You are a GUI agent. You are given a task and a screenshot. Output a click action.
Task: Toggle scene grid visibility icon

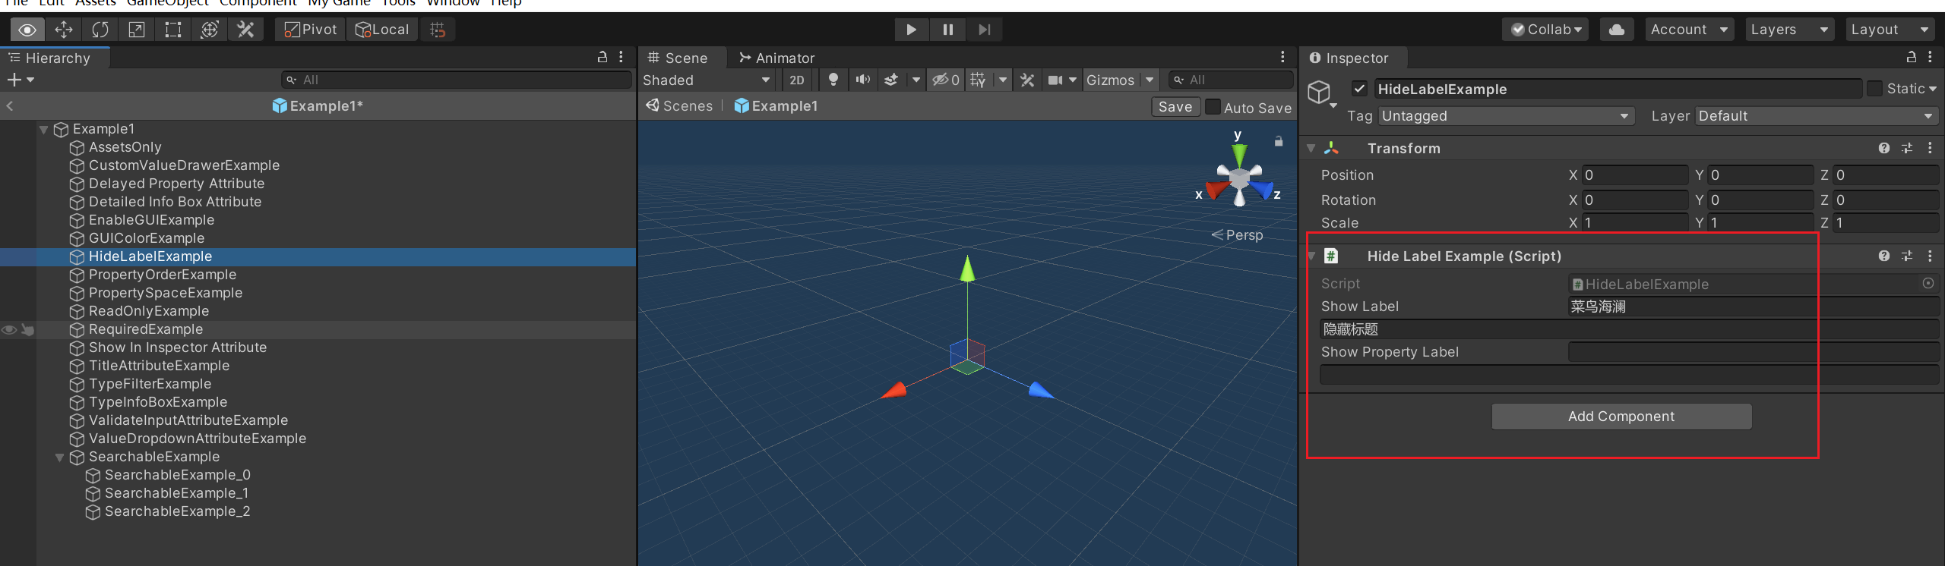pyautogui.click(x=979, y=80)
